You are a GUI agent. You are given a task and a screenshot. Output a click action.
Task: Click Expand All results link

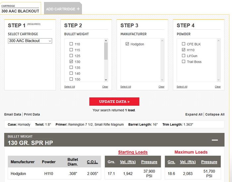(194, 115)
